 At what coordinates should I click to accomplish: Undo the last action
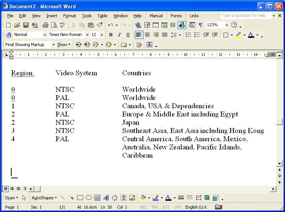(x=110, y=25)
